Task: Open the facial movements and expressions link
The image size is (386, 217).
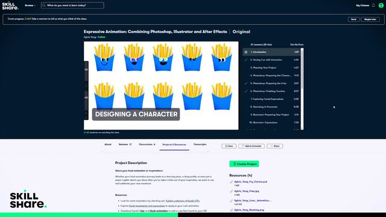Action: tap(147, 206)
